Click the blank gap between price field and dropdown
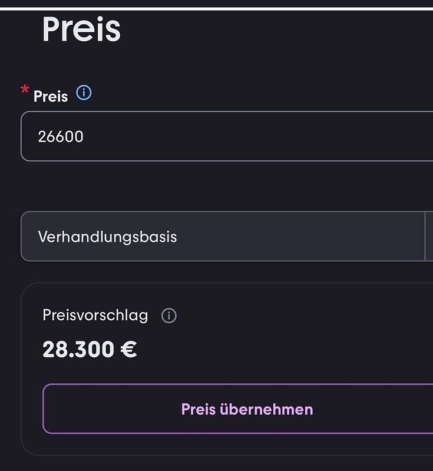Image resolution: width=433 pixels, height=471 pixels. click(x=224, y=186)
